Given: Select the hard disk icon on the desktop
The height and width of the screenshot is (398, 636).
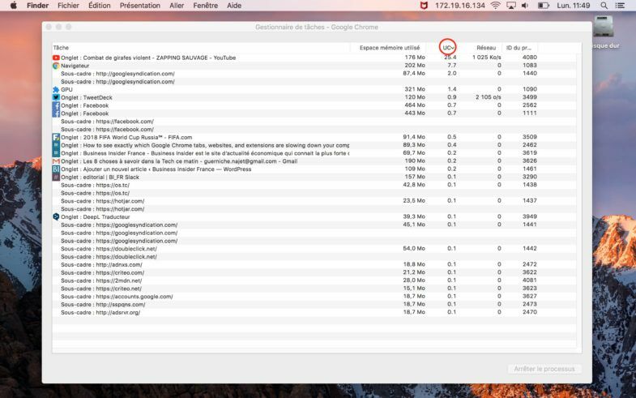Looking at the screenshot, I should [x=603, y=27].
